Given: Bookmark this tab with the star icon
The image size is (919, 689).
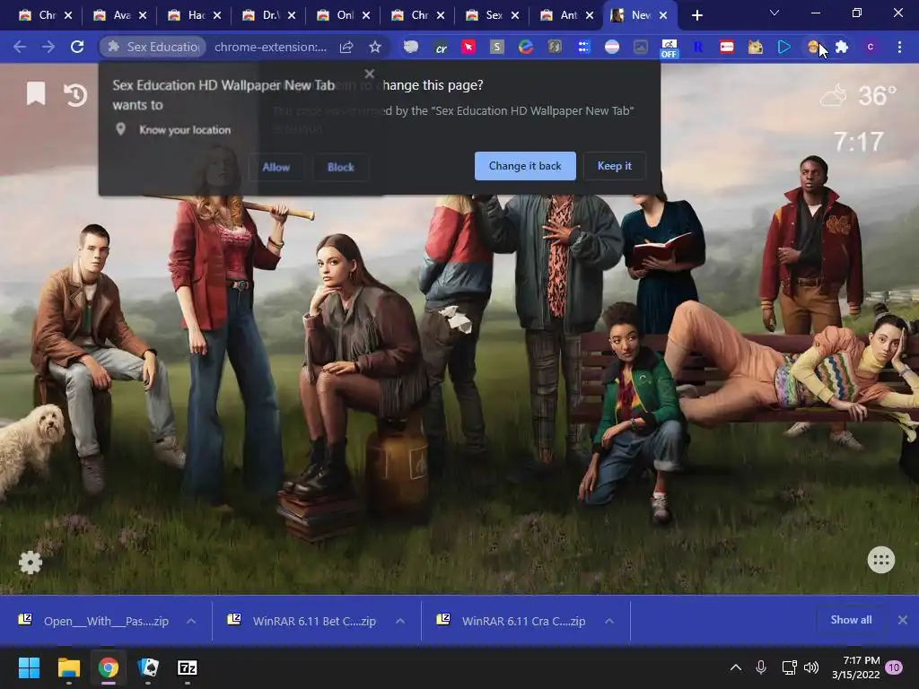Looking at the screenshot, I should click(375, 47).
